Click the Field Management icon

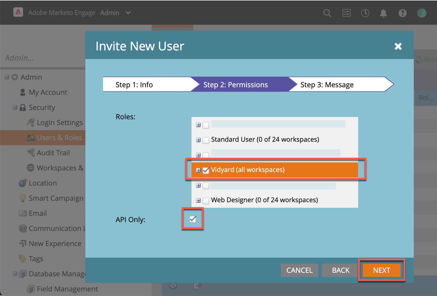point(31,289)
